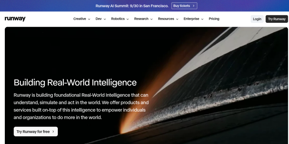Open the Research nav item
The image size is (289, 144).
141,19
